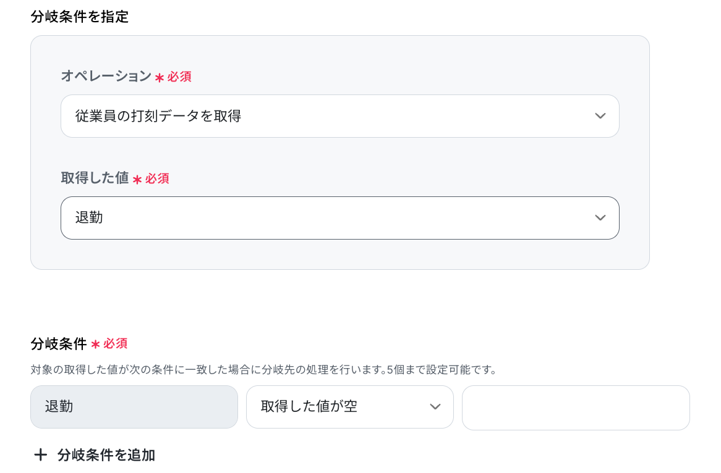Viewport: 721px width, 473px height.
Task: Click the chevron beside 取得した値が空
Action: [435, 407]
